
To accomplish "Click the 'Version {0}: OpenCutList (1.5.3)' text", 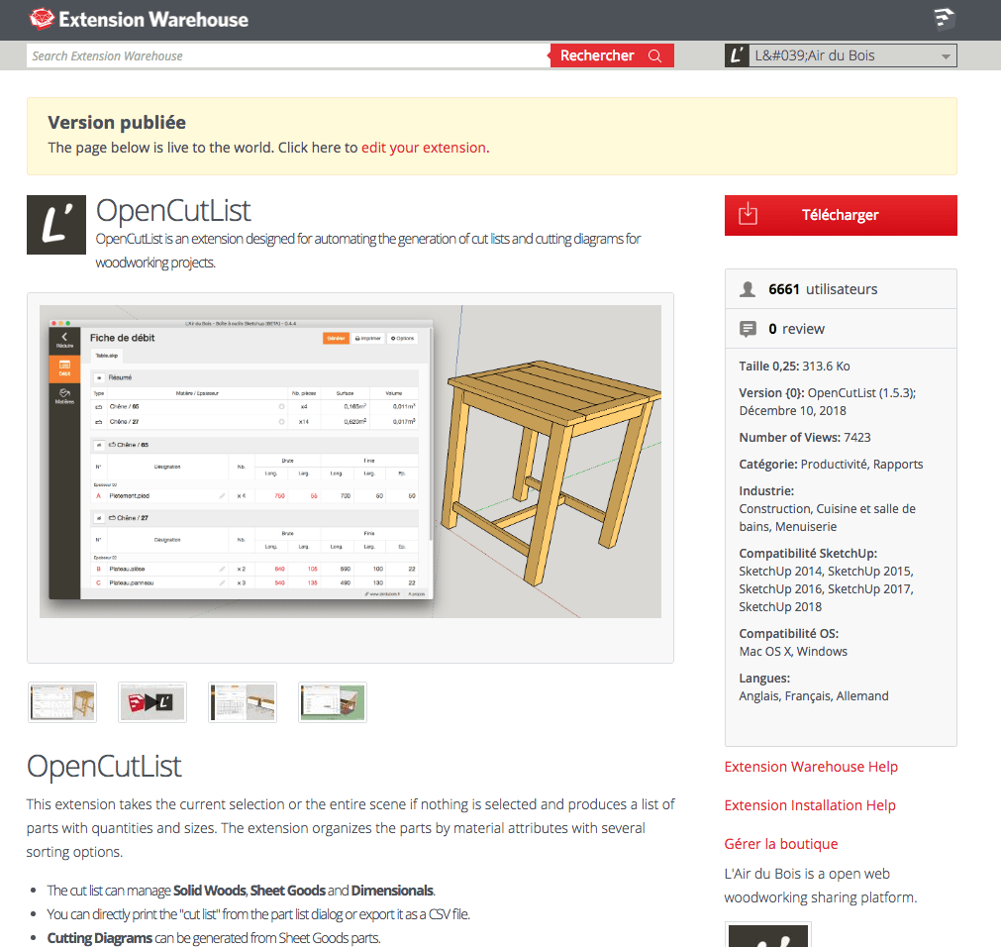I will [828, 392].
